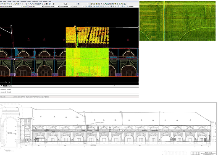218x155 pixels.
Task: Toggle SNAP mode in status bar
Action: pyautogui.click(x=16, y=97)
